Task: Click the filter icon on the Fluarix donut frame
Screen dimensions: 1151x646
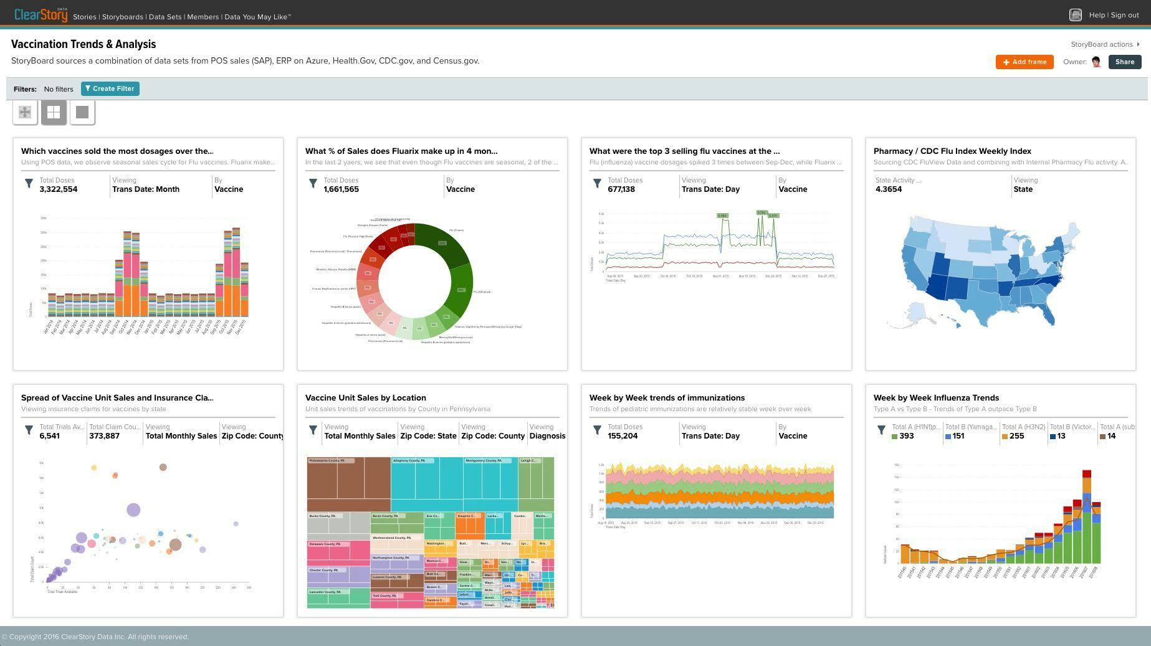Action: click(x=313, y=183)
